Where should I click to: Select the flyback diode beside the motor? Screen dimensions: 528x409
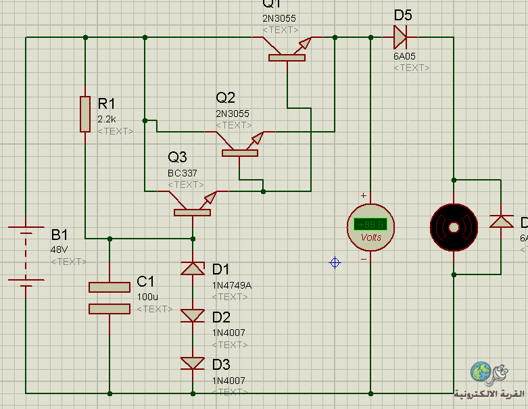click(502, 222)
